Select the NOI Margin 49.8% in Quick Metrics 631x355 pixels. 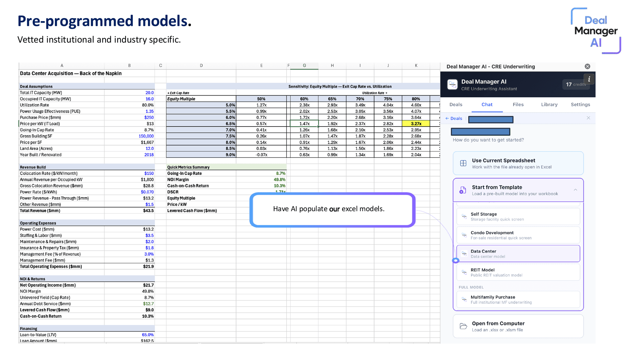pos(261,179)
